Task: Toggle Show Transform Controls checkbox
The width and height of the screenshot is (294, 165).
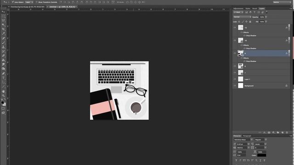Action: pos(37,2)
